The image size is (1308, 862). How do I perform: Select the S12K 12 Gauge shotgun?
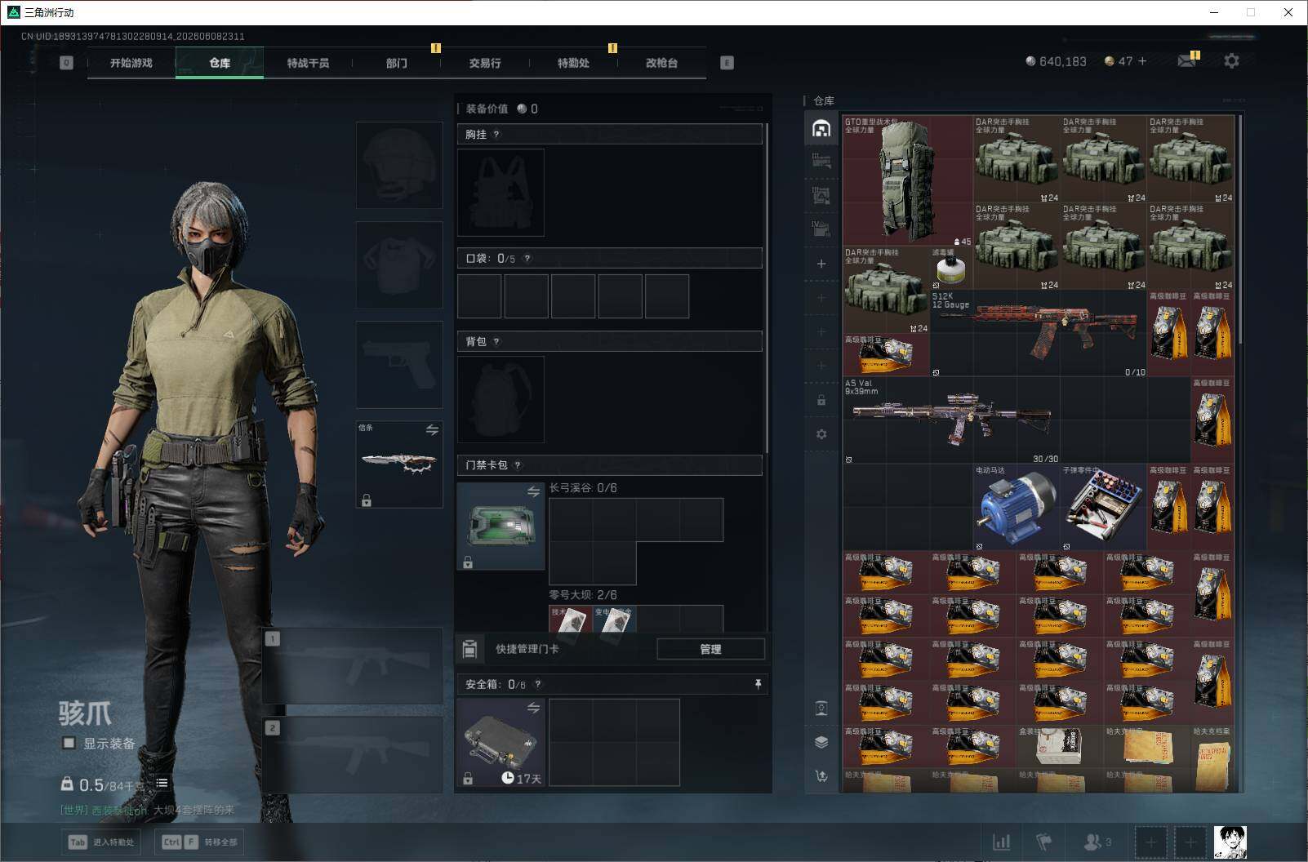coord(1039,333)
